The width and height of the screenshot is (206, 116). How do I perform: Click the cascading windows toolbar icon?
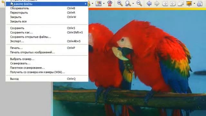click(x=181, y=4)
